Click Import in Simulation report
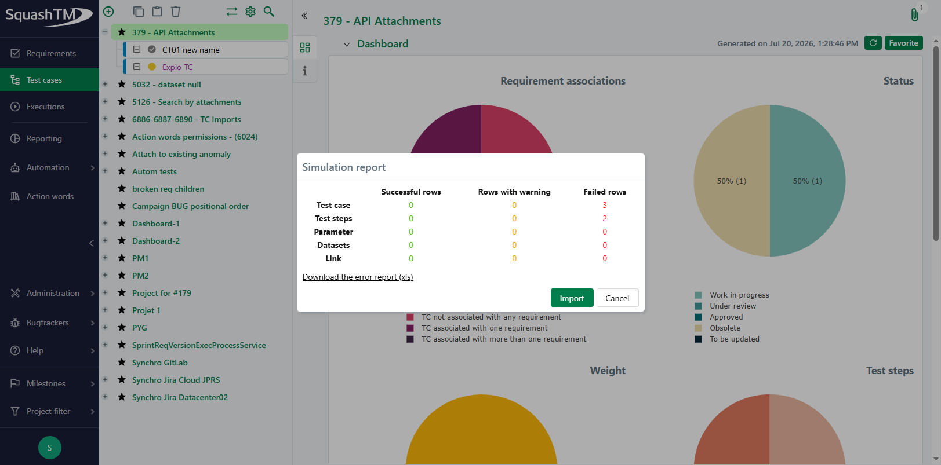 point(572,298)
